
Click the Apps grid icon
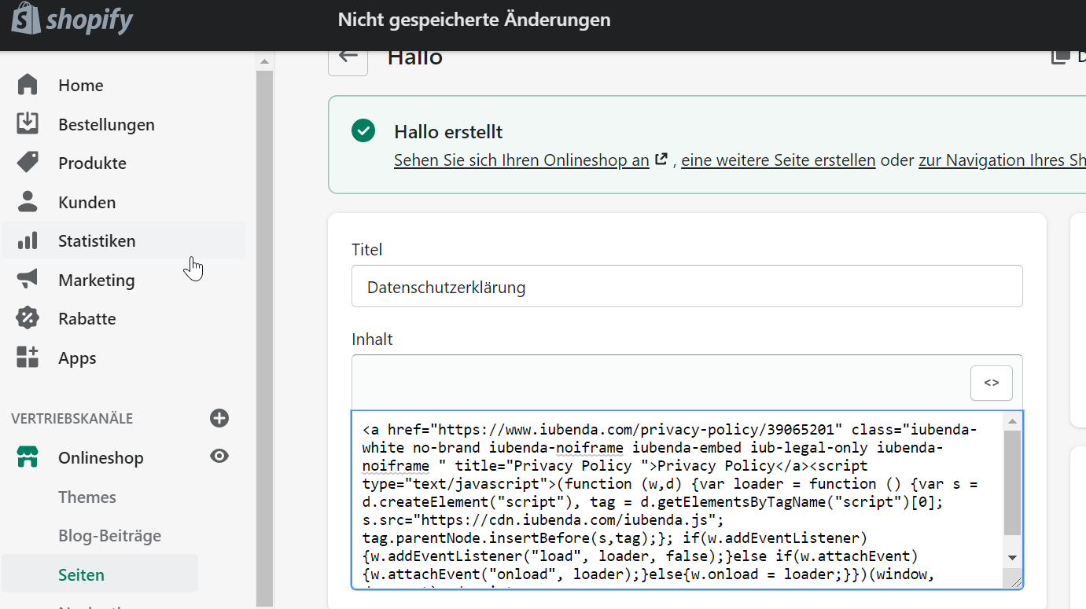click(28, 358)
